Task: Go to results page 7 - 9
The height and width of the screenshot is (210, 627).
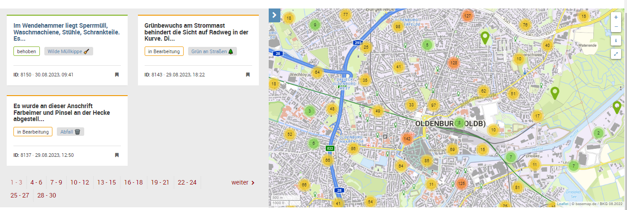Action: pyautogui.click(x=56, y=182)
